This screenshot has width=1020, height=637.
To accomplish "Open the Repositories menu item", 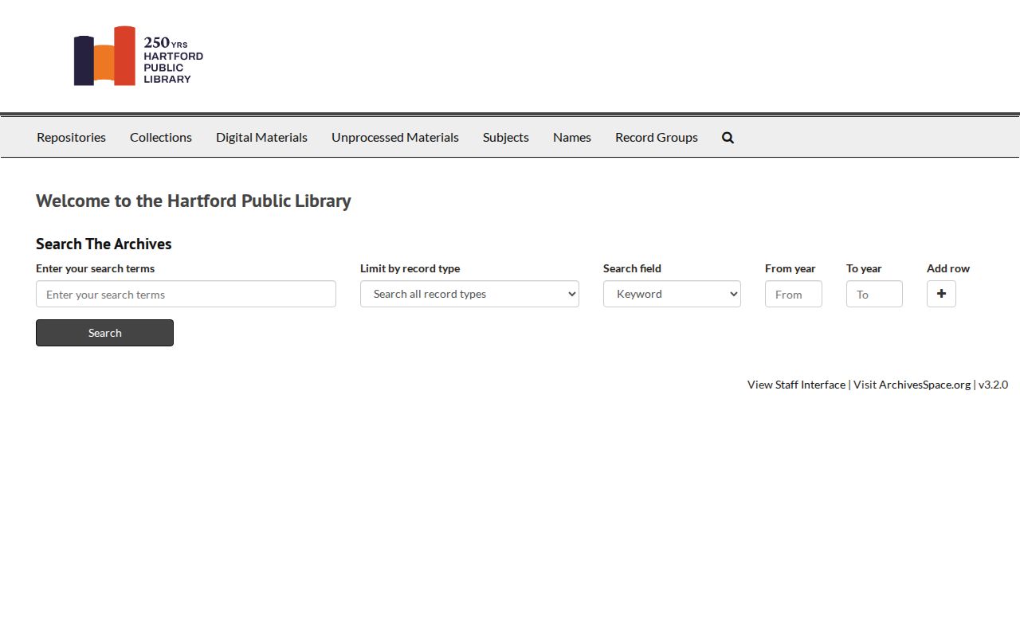I will click(x=71, y=137).
